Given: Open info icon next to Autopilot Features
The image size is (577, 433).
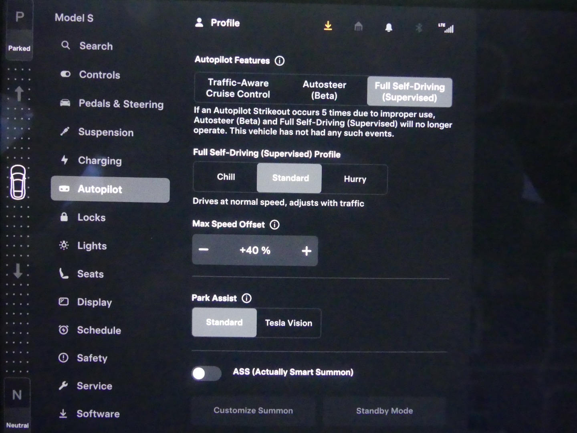Looking at the screenshot, I should [280, 61].
